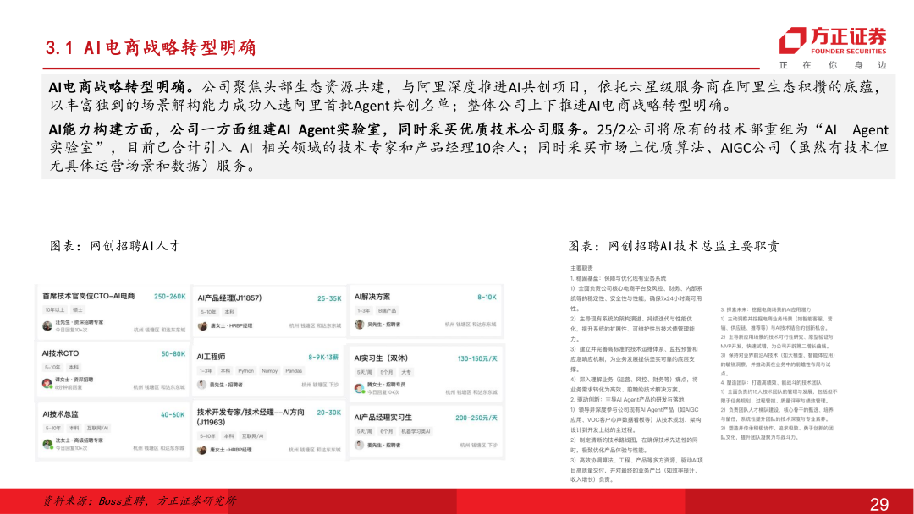
Task: Click the 方正证券 Founder Securities logo
Action: pos(833,41)
